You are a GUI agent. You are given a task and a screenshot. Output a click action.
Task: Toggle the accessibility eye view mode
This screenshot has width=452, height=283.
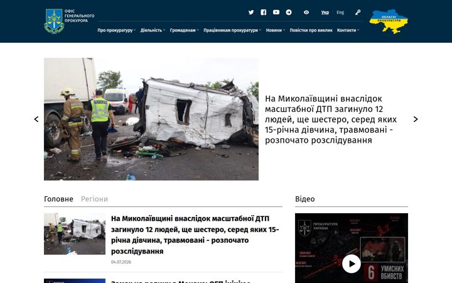[x=306, y=13]
